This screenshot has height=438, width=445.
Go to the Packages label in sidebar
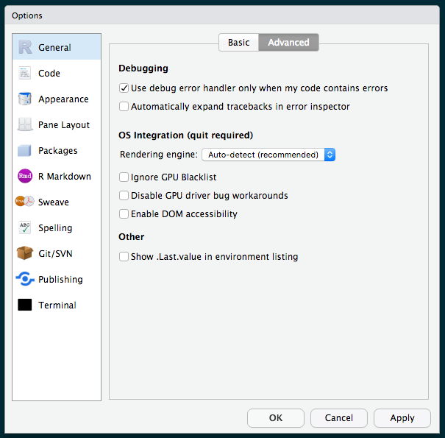pyautogui.click(x=57, y=151)
